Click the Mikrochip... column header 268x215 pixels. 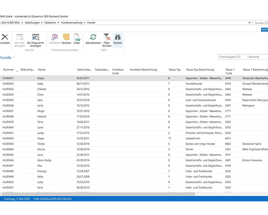point(27,70)
